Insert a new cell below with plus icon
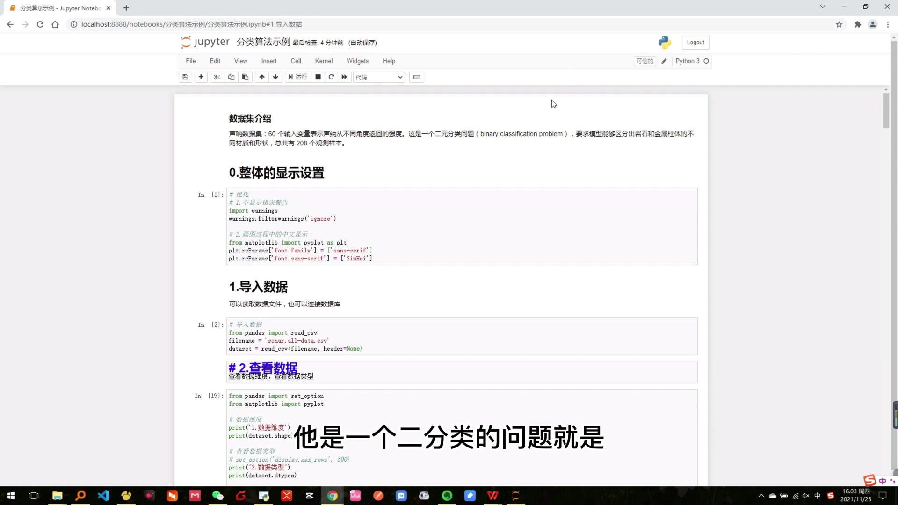The image size is (898, 505). (201, 77)
